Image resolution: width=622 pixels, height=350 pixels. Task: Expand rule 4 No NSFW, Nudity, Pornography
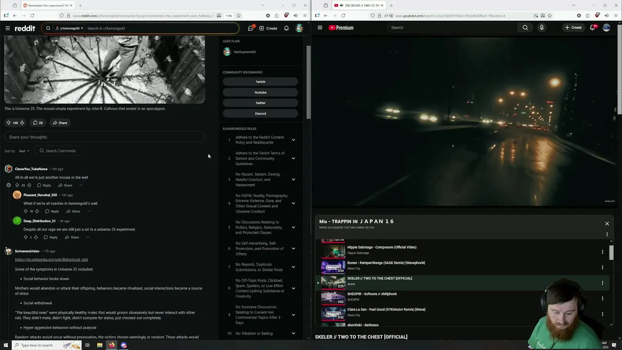point(294,203)
